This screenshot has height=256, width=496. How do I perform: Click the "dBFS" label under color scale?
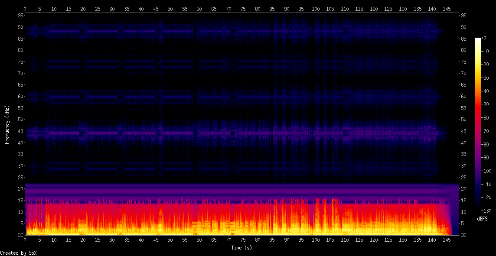pos(482,219)
